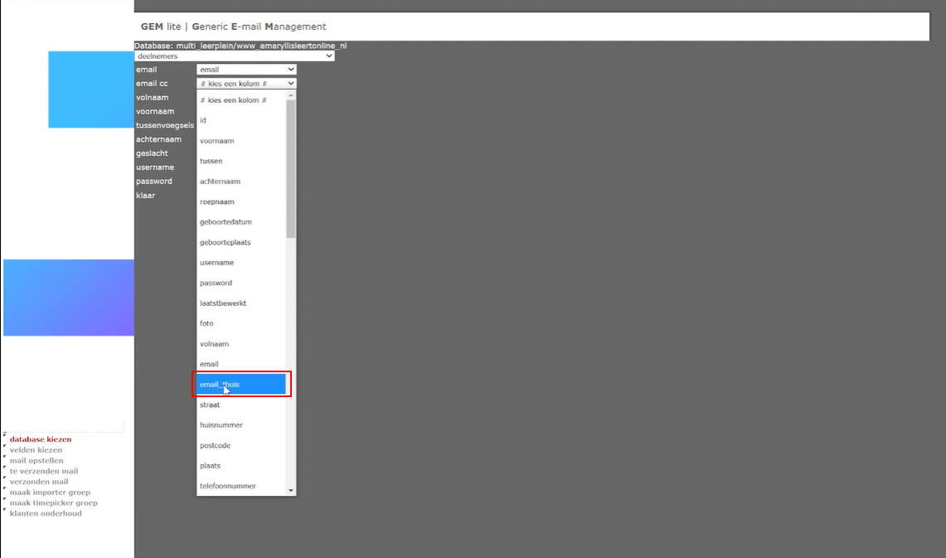The height and width of the screenshot is (558, 946).
Task: Open 'te verzenden mail' link
Action: point(44,471)
